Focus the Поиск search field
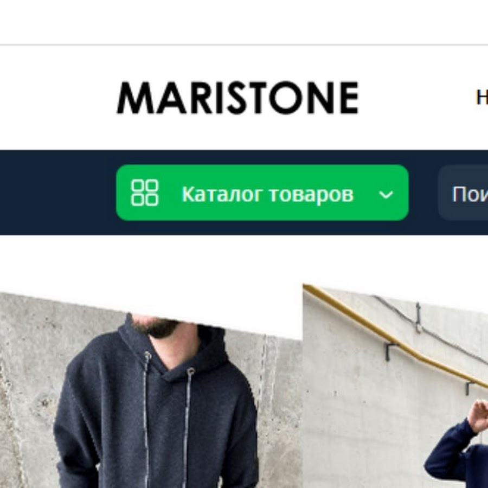 (x=463, y=192)
